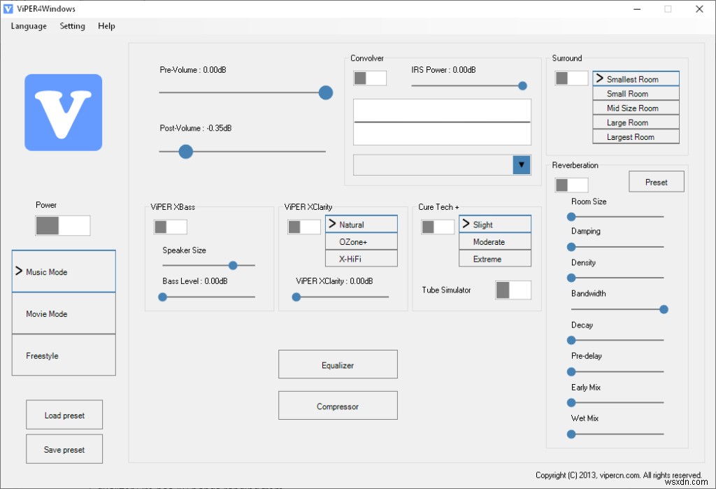Click the IRS Power slider handle

pos(522,85)
